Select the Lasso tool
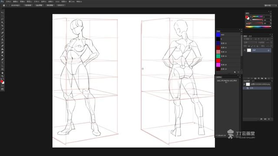This screenshot has width=278, height=156. click(x=2, y=19)
